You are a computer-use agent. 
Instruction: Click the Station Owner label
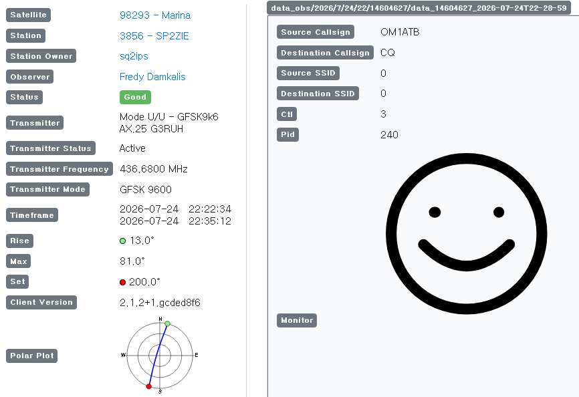[41, 56]
